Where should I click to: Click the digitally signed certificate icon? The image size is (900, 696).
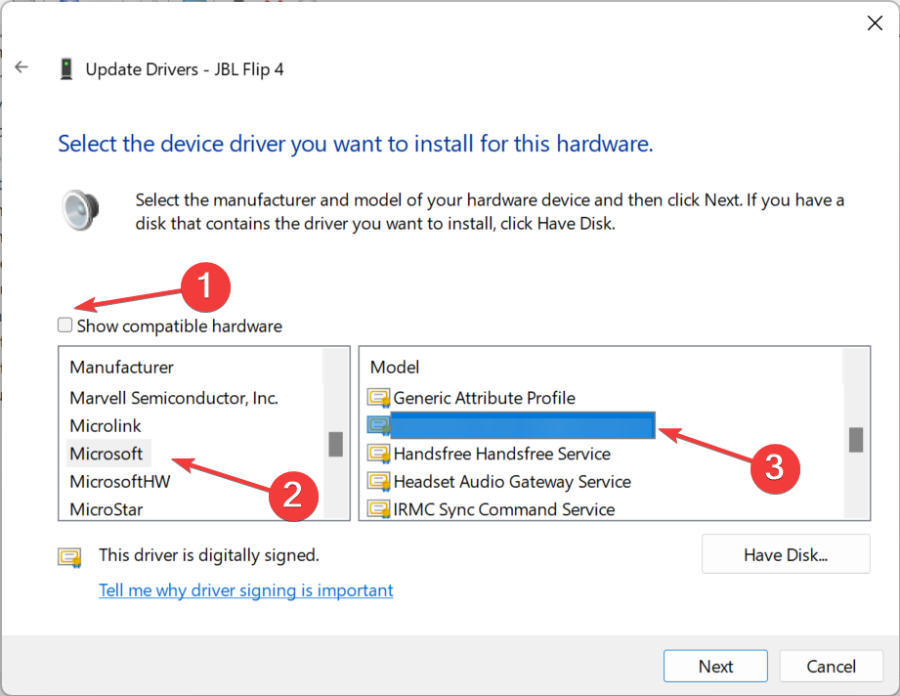pos(69,557)
